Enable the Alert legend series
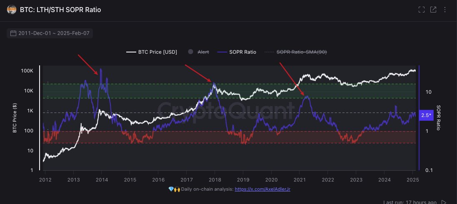Screen dimensions: 457x204 [199, 52]
